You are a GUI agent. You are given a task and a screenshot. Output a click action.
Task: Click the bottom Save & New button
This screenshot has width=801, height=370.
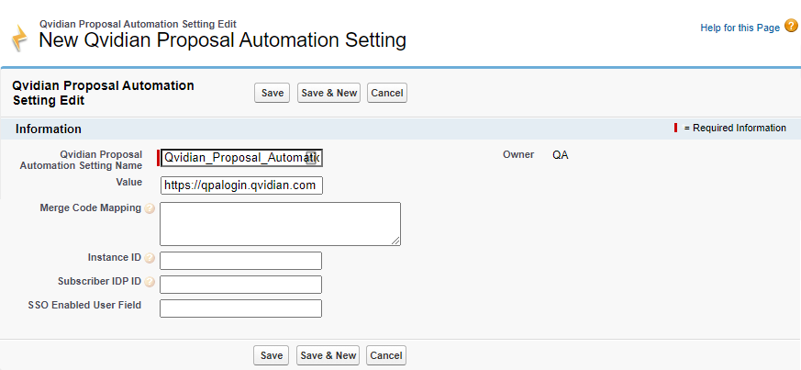tap(328, 355)
